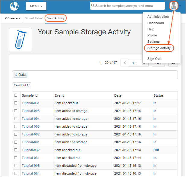
Task: Open the Tutorial-005 sample link
Action: (x=30, y=111)
